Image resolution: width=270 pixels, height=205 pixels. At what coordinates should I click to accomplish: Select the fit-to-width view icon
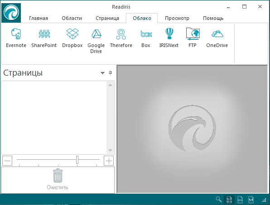(240, 200)
